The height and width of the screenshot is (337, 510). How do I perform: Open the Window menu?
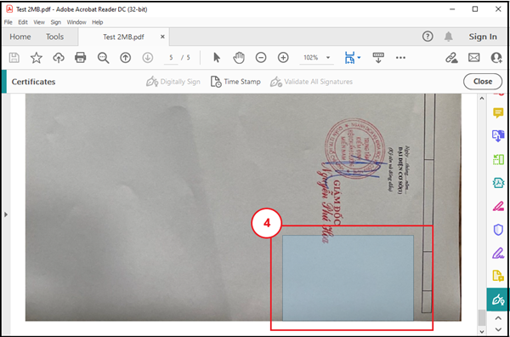tap(76, 22)
